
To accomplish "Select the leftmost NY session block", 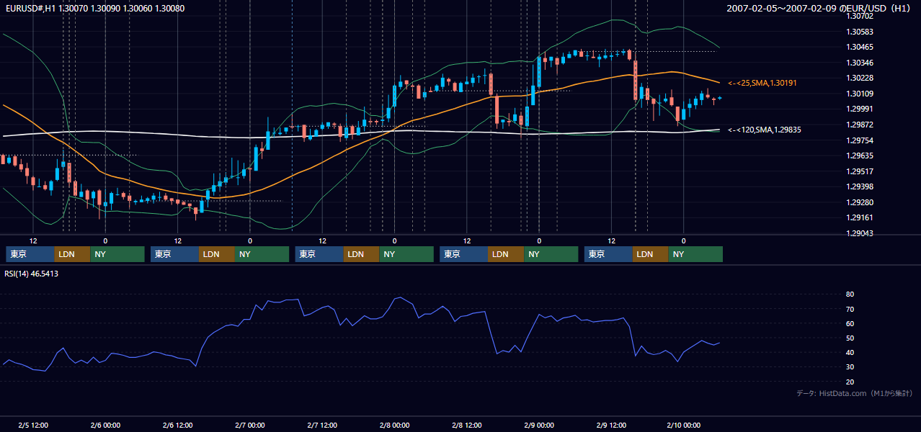I will pyautogui.click(x=117, y=254).
